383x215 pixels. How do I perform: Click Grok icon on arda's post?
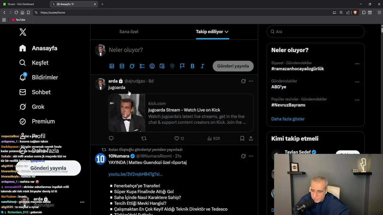pos(243,81)
